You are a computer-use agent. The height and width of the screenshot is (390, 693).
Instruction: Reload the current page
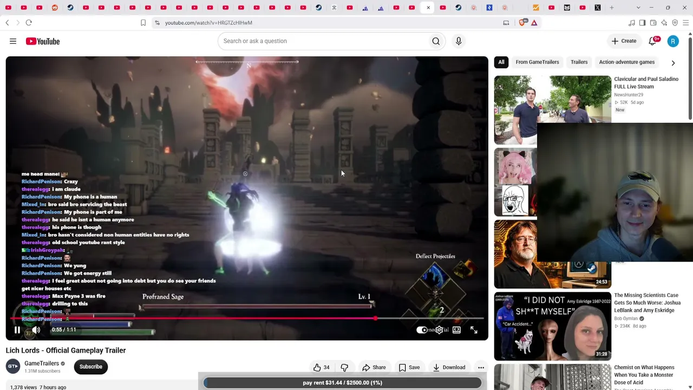pos(29,23)
